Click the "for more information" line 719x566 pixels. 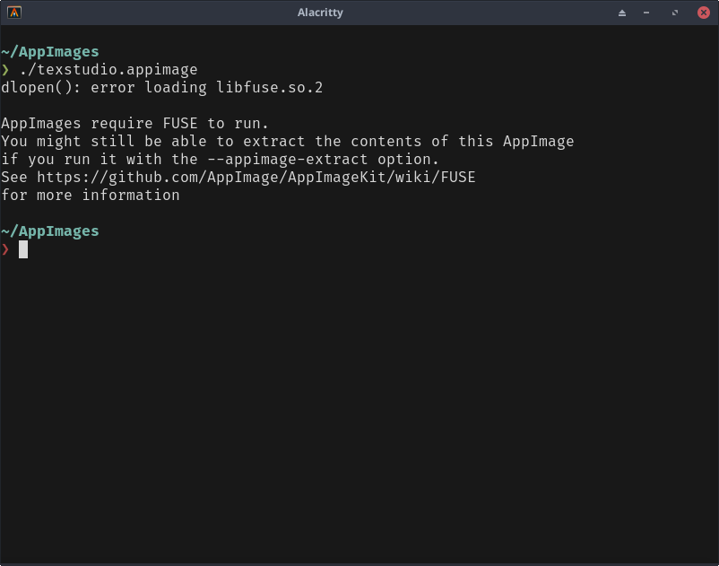91,195
